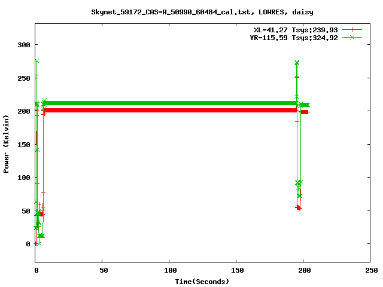This screenshot has height=287, width=383.
Task: Click the thick red XL data band
Action: [x=170, y=110]
